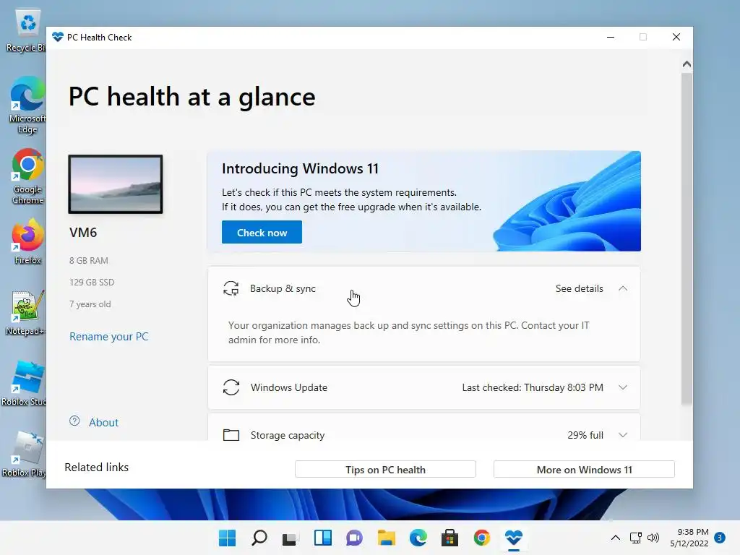The width and height of the screenshot is (740, 555).
Task: Open Microsoft Store from the taskbar
Action: pos(449,538)
